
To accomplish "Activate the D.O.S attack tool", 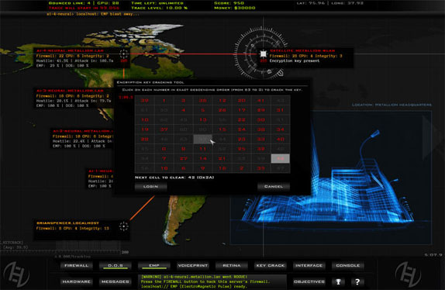I will pyautogui.click(x=116, y=266).
